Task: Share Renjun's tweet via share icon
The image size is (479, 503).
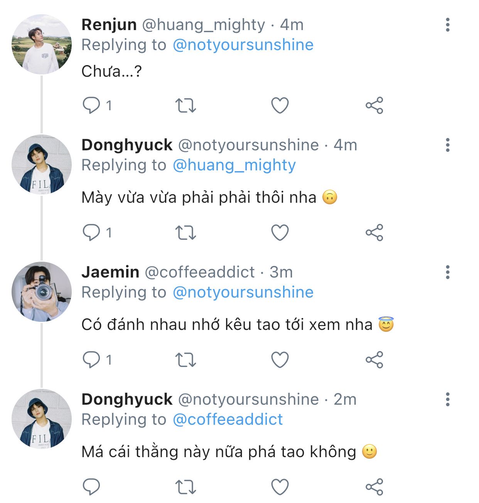Action: tap(374, 105)
